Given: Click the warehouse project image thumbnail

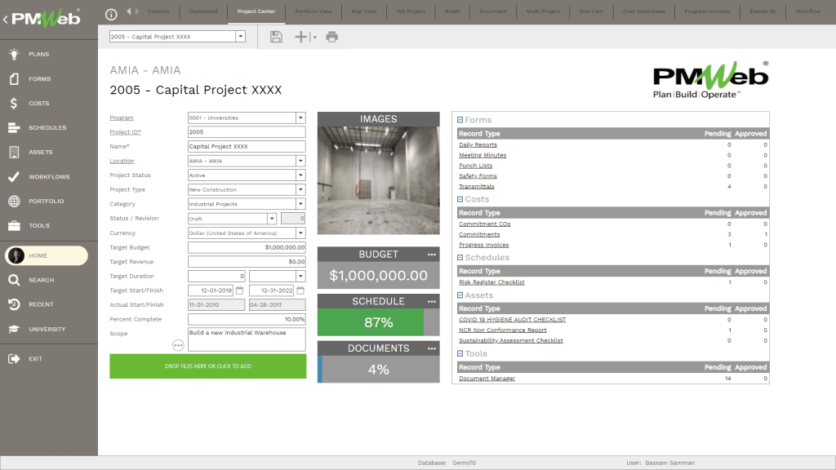Looking at the screenshot, I should (379, 180).
